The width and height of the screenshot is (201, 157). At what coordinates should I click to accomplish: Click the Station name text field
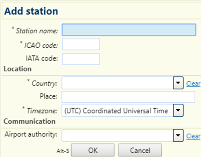129,30
